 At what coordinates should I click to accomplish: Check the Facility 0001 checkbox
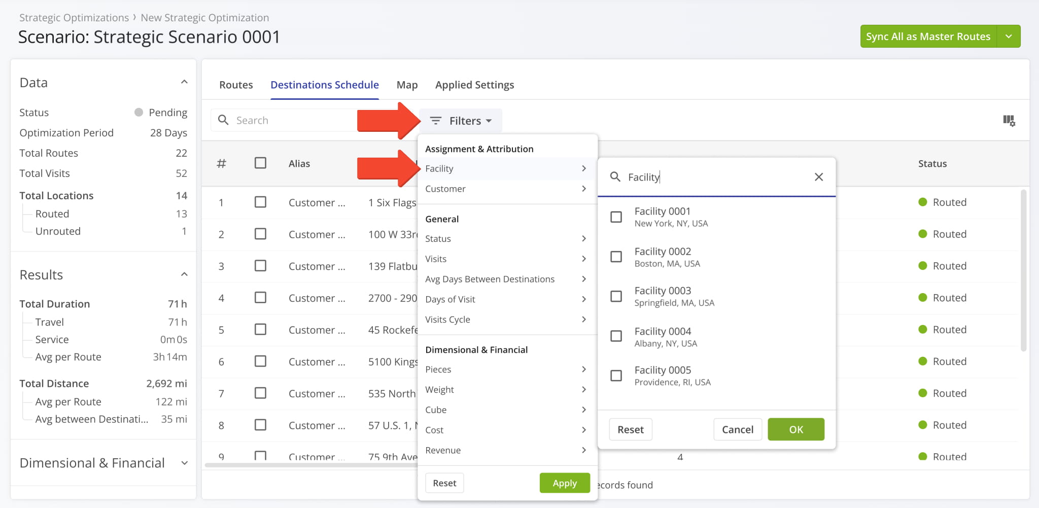pos(615,216)
